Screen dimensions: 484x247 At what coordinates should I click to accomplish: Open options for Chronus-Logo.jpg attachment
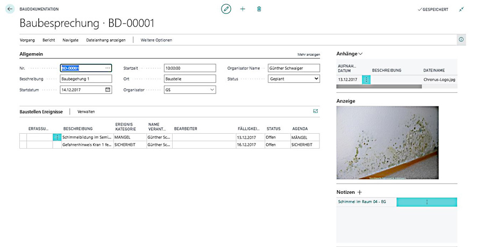pos(366,79)
